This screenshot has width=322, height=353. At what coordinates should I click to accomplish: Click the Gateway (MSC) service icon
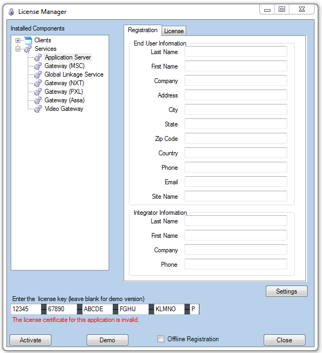[37, 66]
